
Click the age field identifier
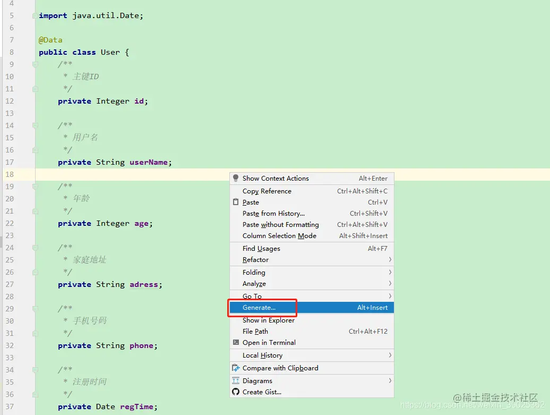pos(141,224)
